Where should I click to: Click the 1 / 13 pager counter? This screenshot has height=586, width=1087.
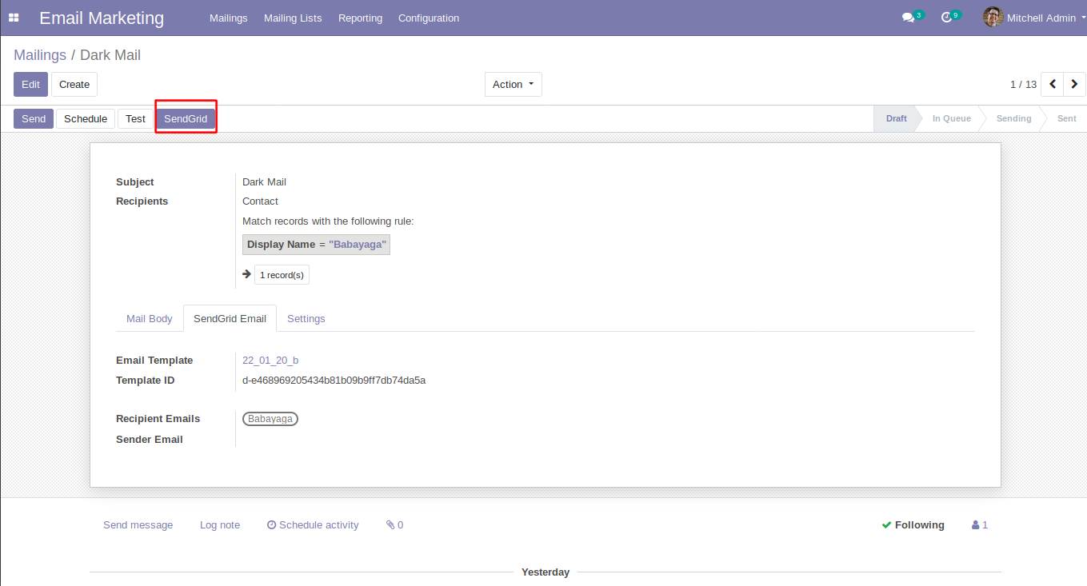1023,85
